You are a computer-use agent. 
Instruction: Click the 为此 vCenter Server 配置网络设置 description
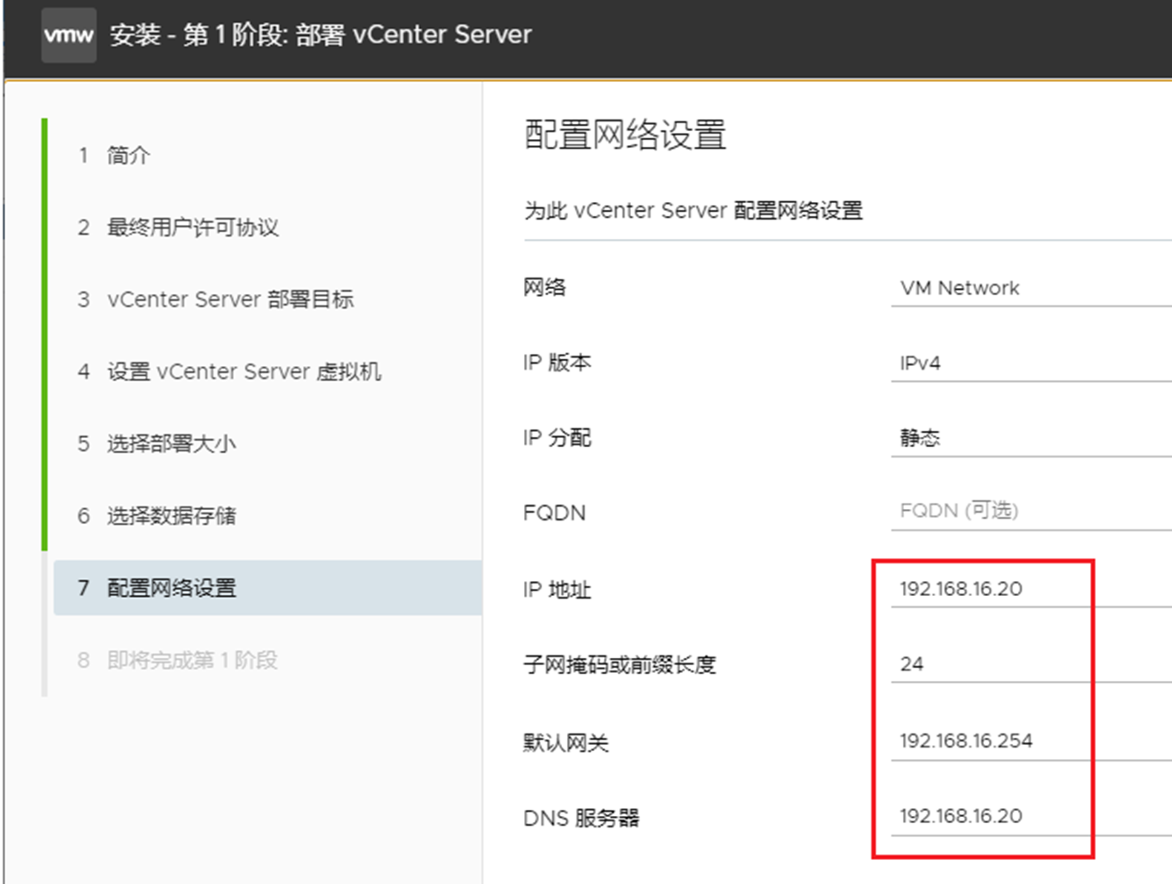693,210
